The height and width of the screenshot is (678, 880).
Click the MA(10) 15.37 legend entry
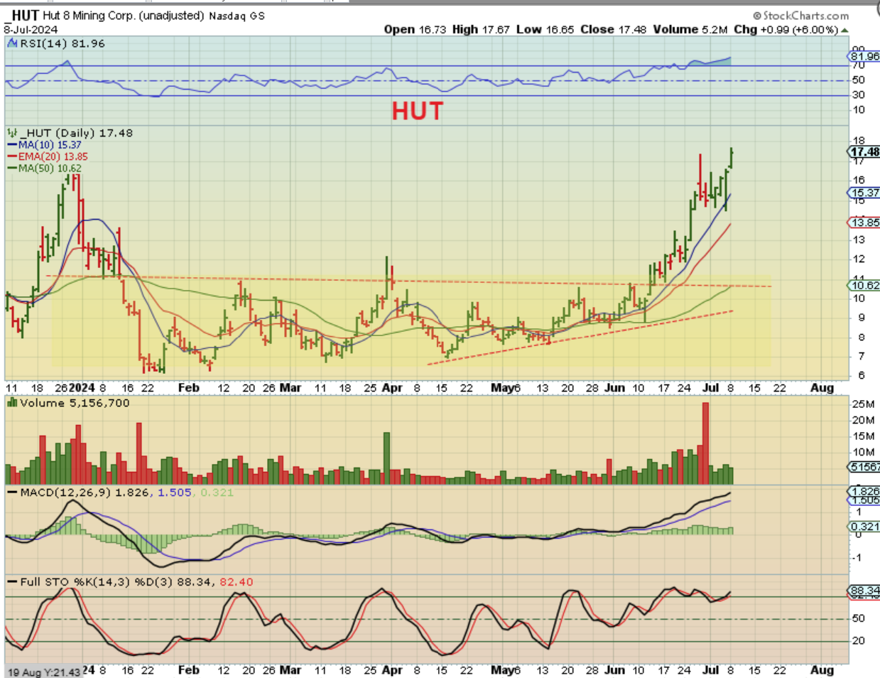coord(50,145)
